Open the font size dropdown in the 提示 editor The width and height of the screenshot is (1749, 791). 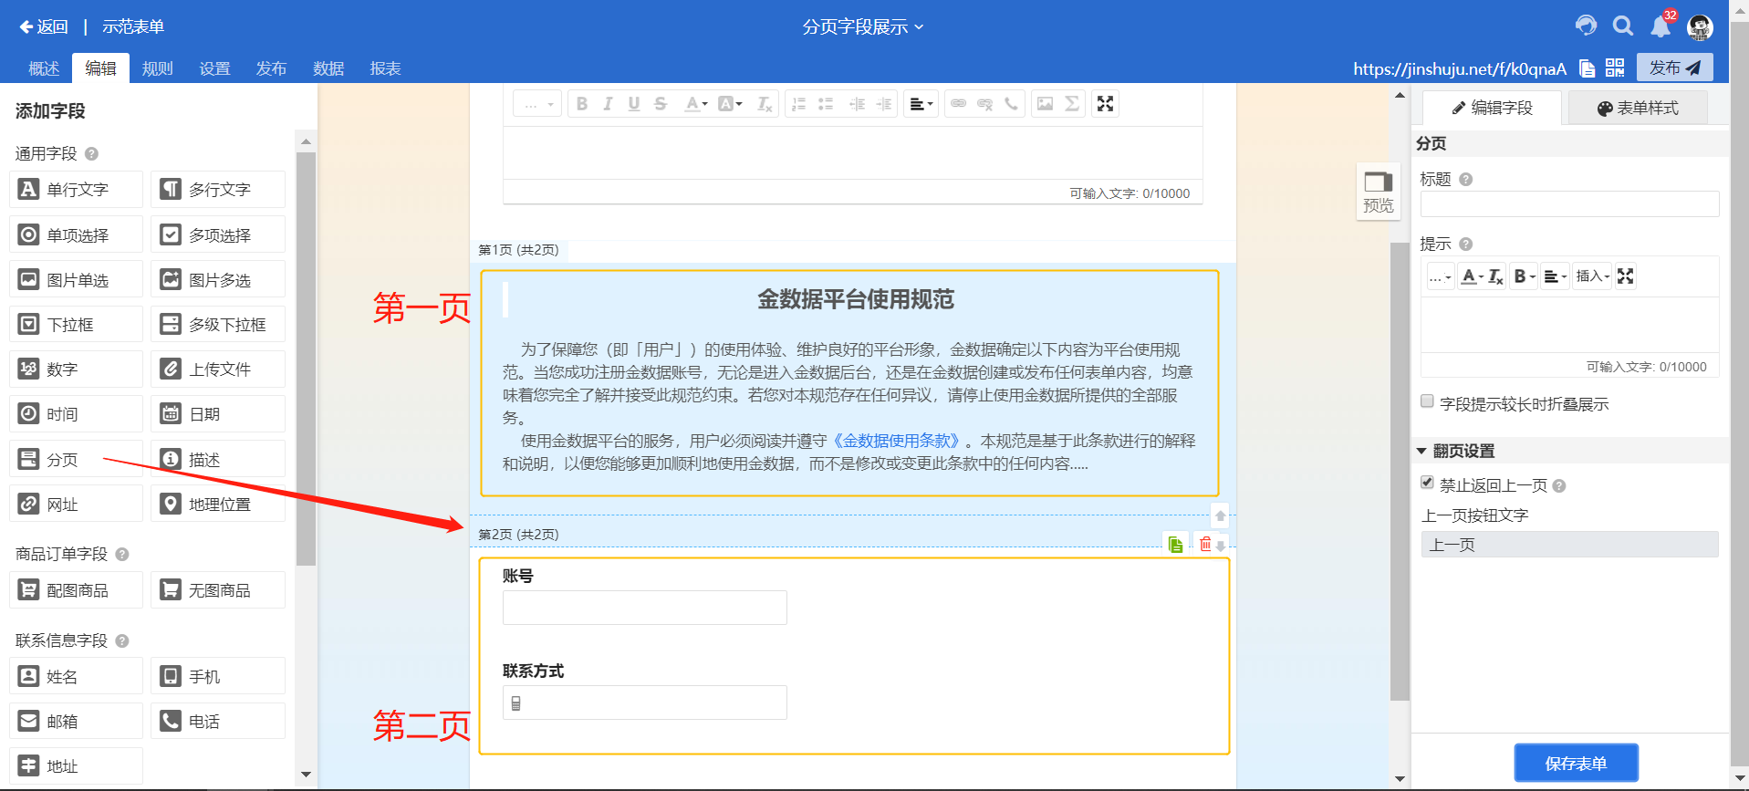(1441, 276)
